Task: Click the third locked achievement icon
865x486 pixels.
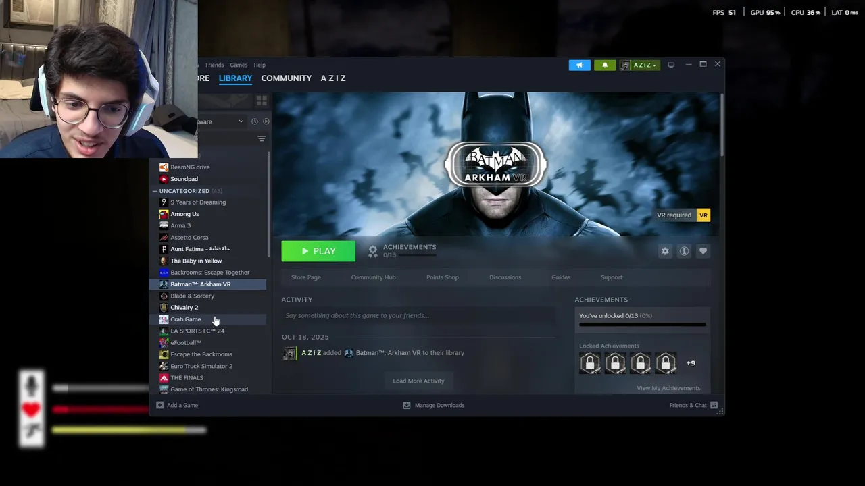Action: pos(641,363)
